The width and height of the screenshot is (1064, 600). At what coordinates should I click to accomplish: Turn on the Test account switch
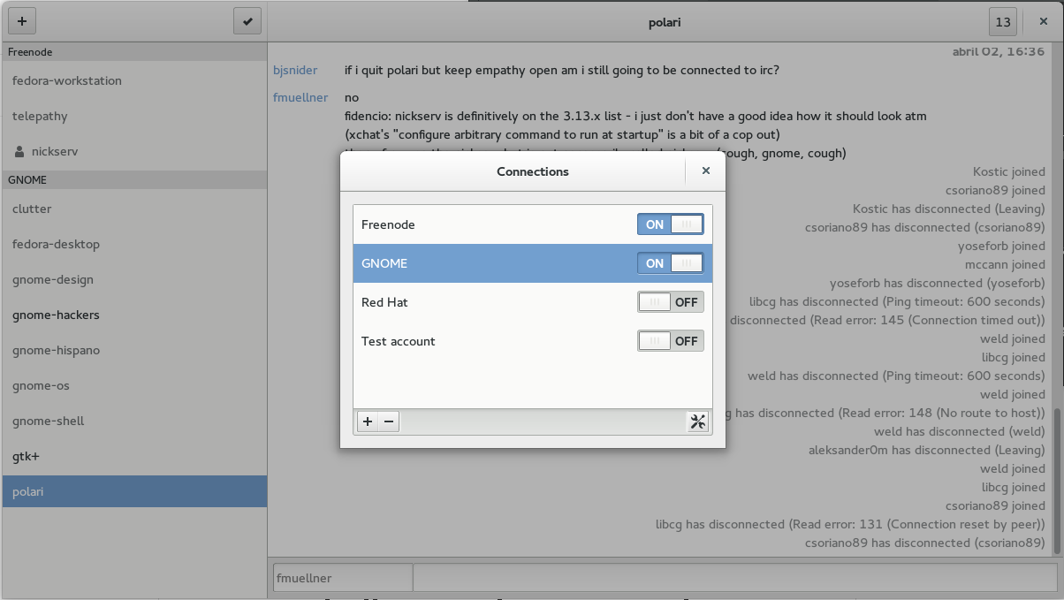[671, 341]
